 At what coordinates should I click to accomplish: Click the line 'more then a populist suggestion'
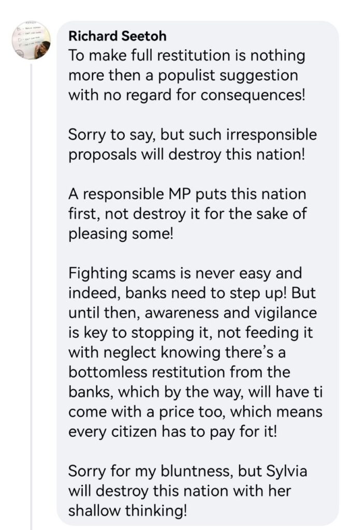[183, 75]
